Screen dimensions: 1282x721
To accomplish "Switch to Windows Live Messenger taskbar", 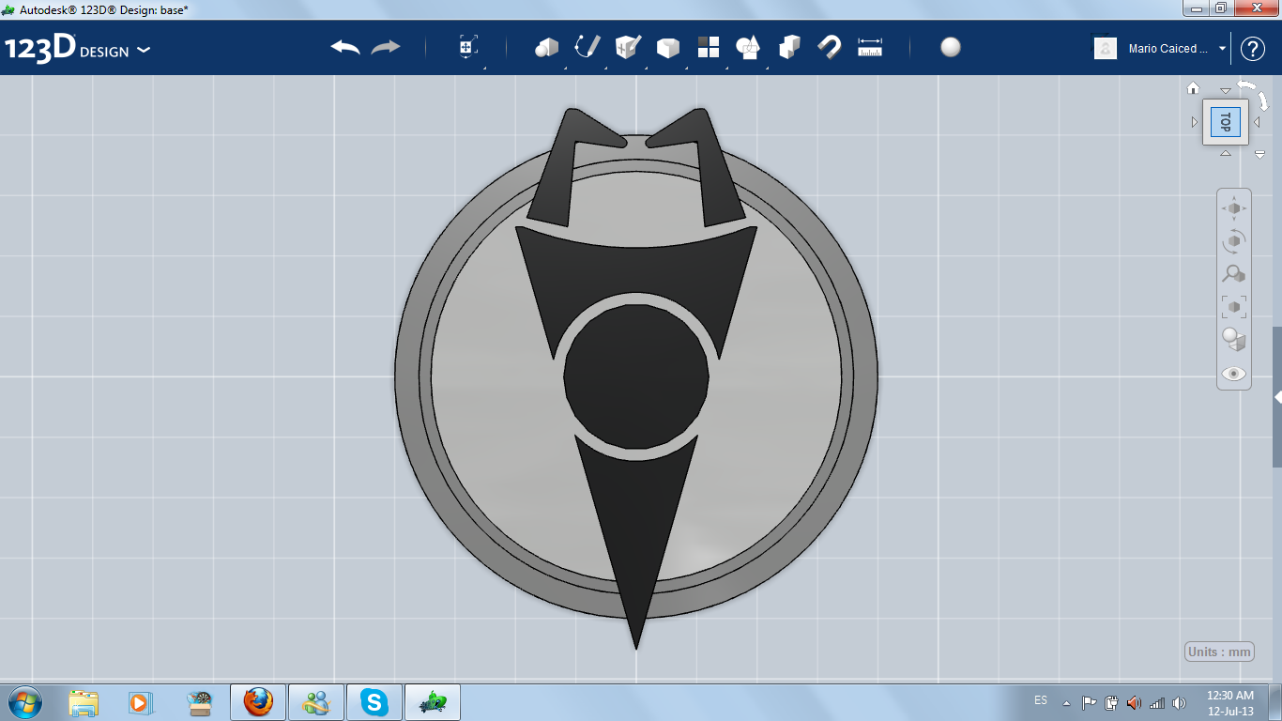I will [x=316, y=702].
